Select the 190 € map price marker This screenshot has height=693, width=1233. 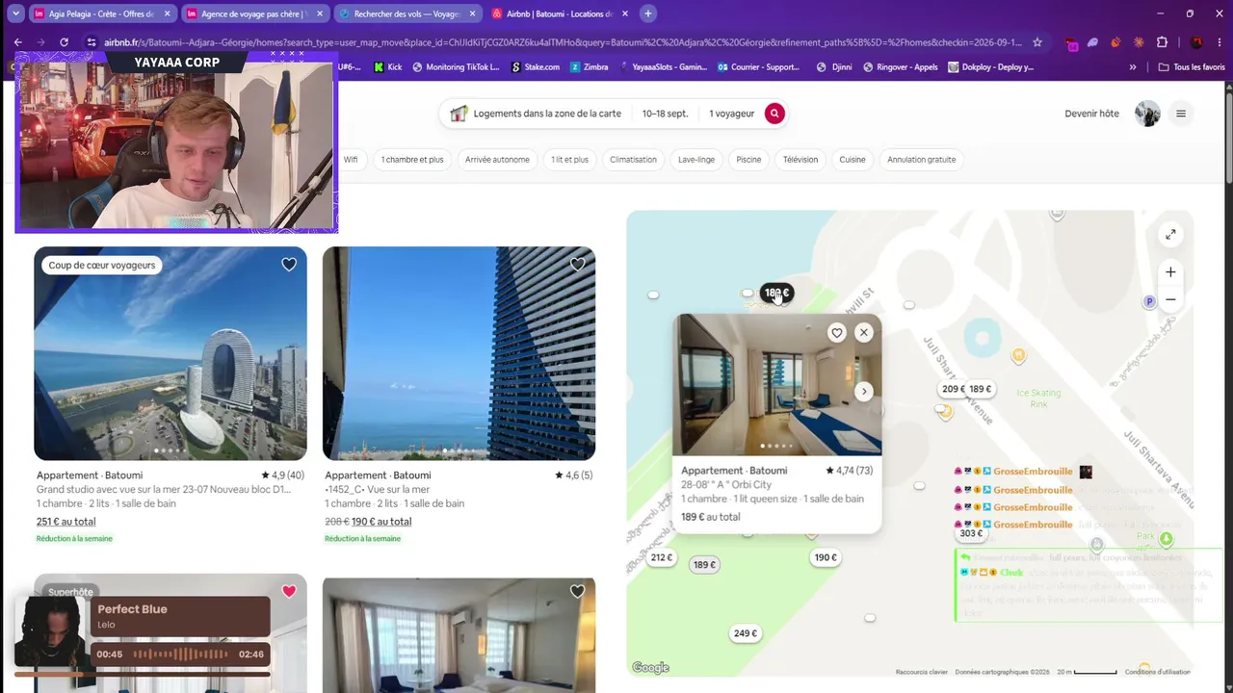826,557
